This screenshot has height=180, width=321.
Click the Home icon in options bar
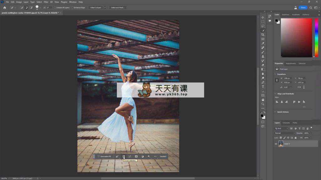(4, 7)
